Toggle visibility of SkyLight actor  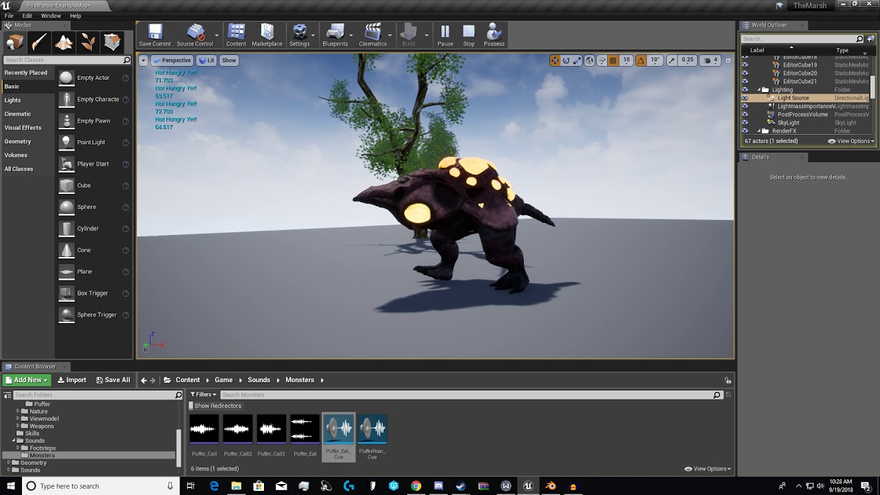[x=745, y=122]
